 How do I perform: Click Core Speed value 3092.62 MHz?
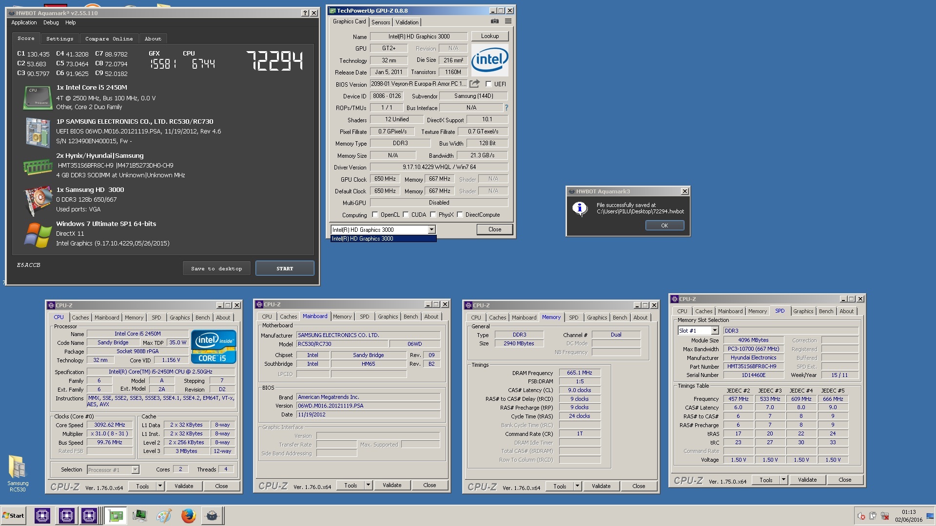[110, 425]
